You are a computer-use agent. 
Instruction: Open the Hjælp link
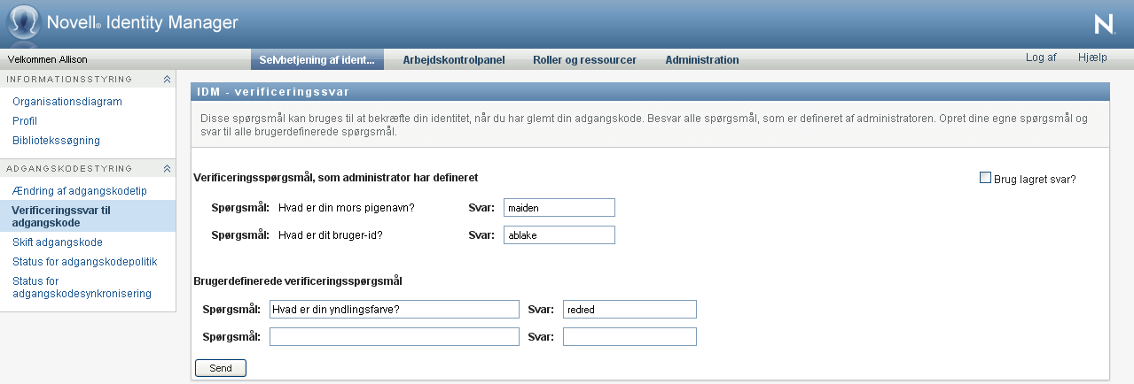click(1092, 58)
